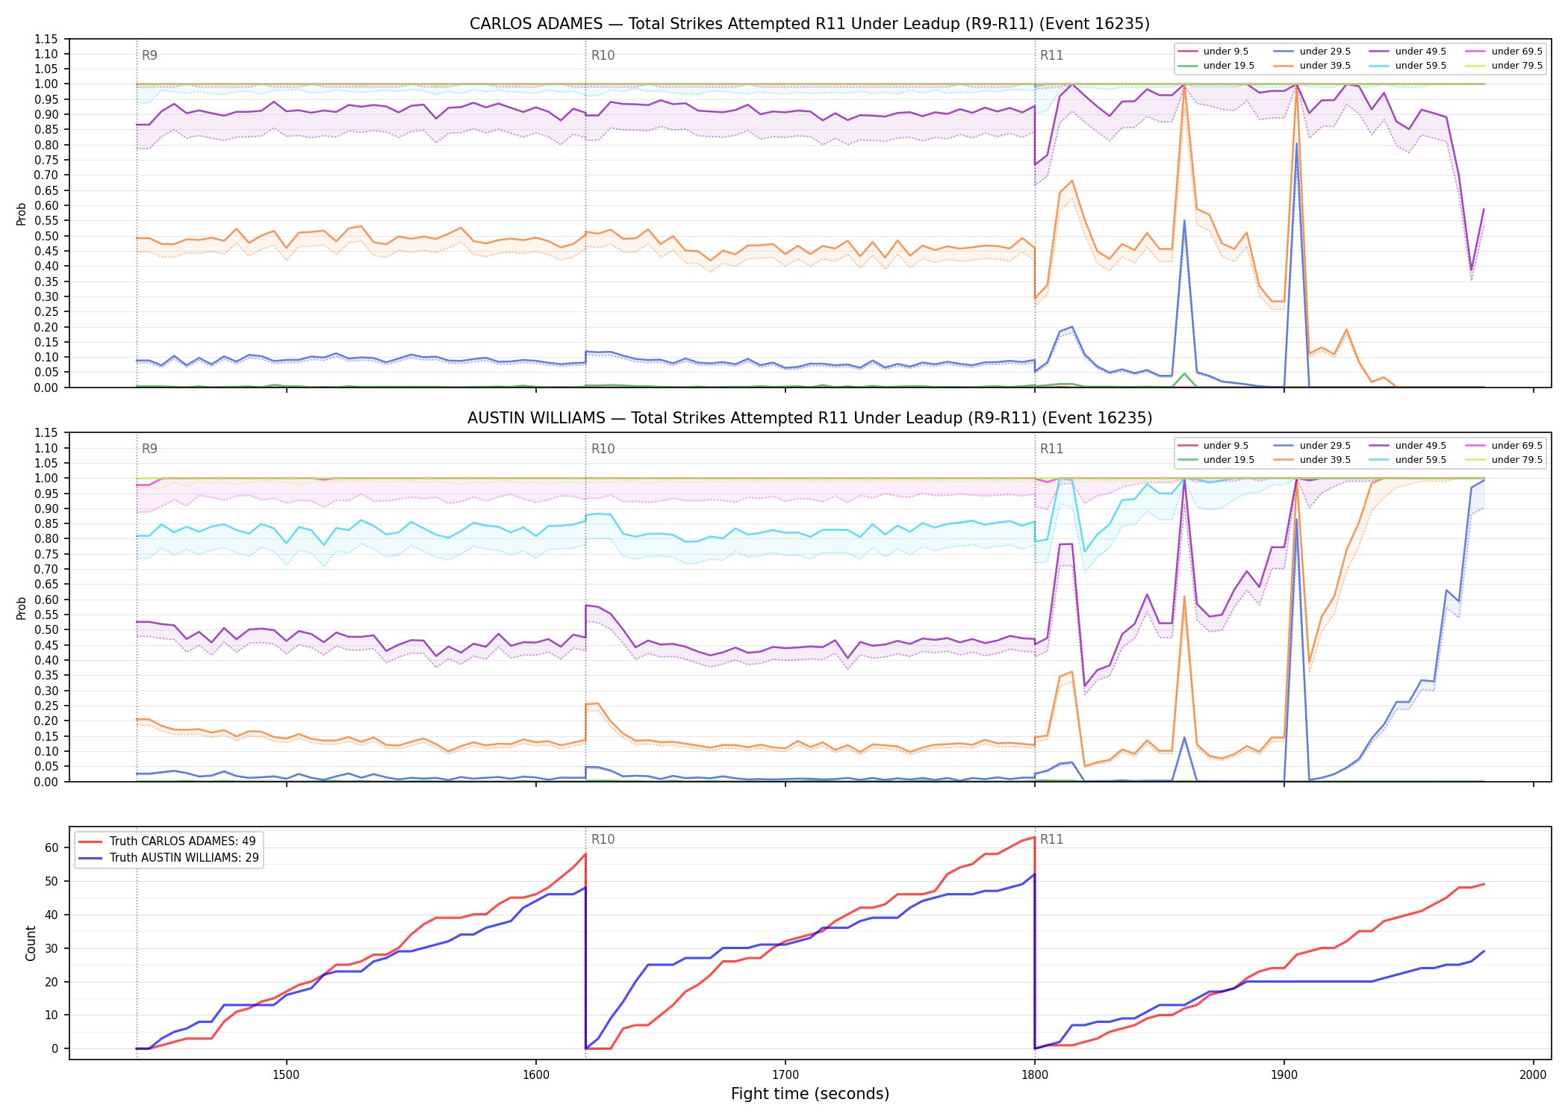Click the AUSTIN WILLIAMS chart title

[x=809, y=418]
